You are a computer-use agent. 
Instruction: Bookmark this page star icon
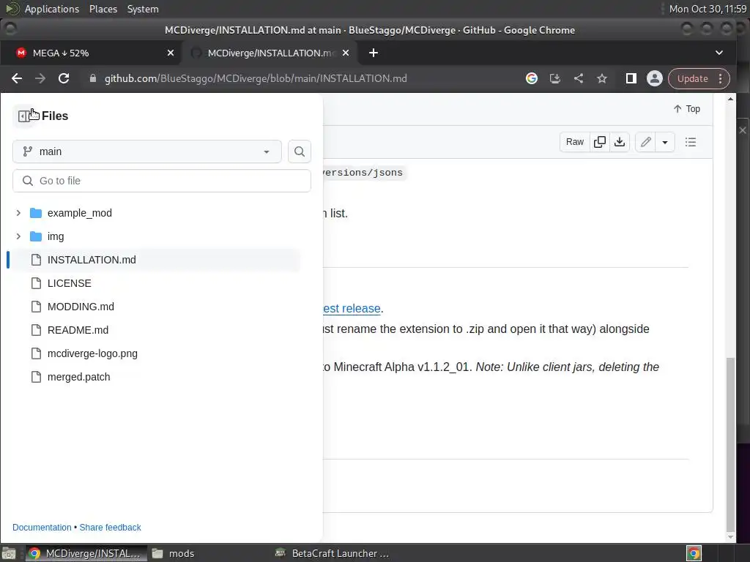(x=602, y=78)
